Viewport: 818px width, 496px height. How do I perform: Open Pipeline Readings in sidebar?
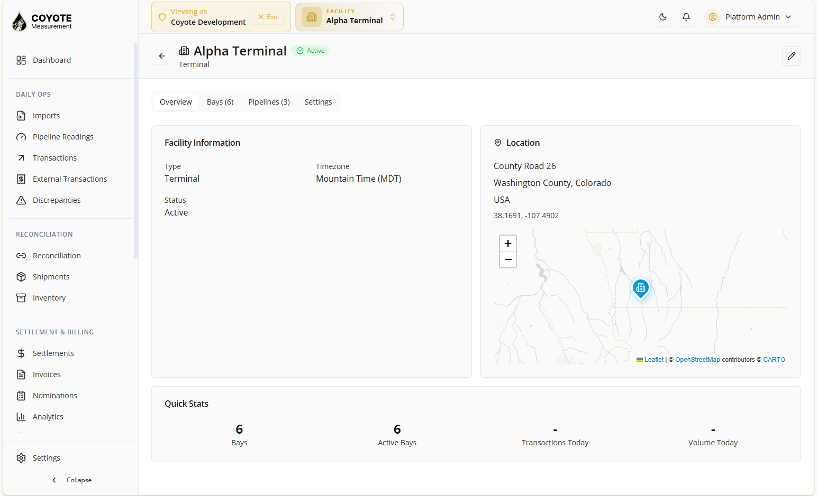click(63, 137)
